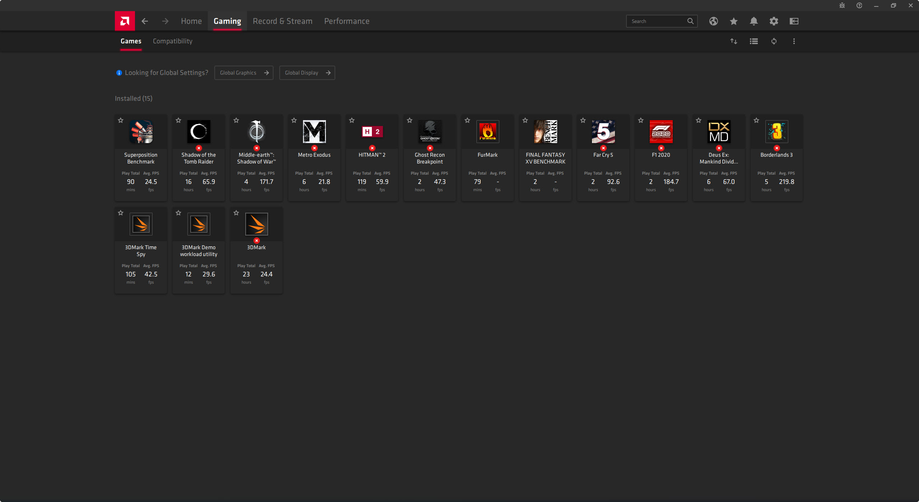Toggle the sidebar panel icon
This screenshot has width=919, height=502.
tap(794, 21)
